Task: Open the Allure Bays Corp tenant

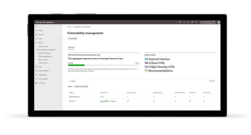Action: (x=74, y=97)
